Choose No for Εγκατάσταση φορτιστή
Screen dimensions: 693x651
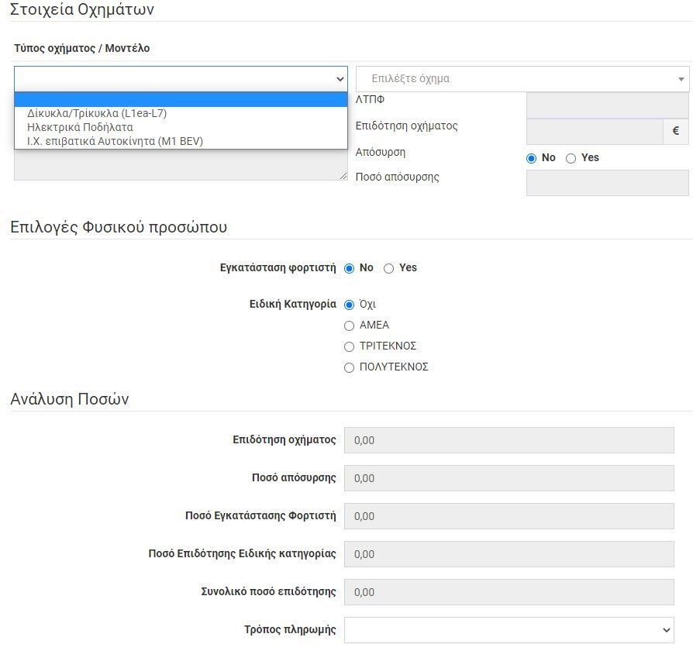[349, 268]
